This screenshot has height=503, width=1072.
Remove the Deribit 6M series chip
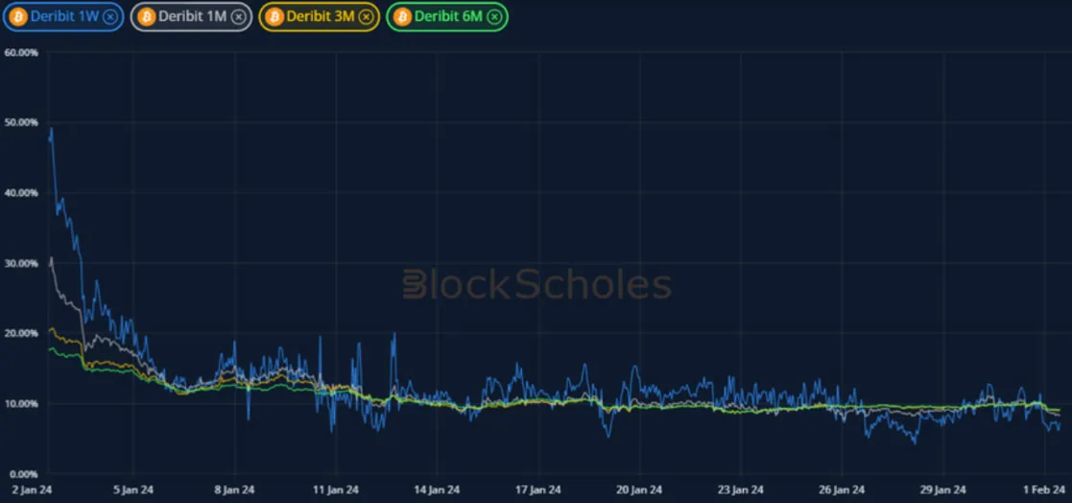point(494,17)
